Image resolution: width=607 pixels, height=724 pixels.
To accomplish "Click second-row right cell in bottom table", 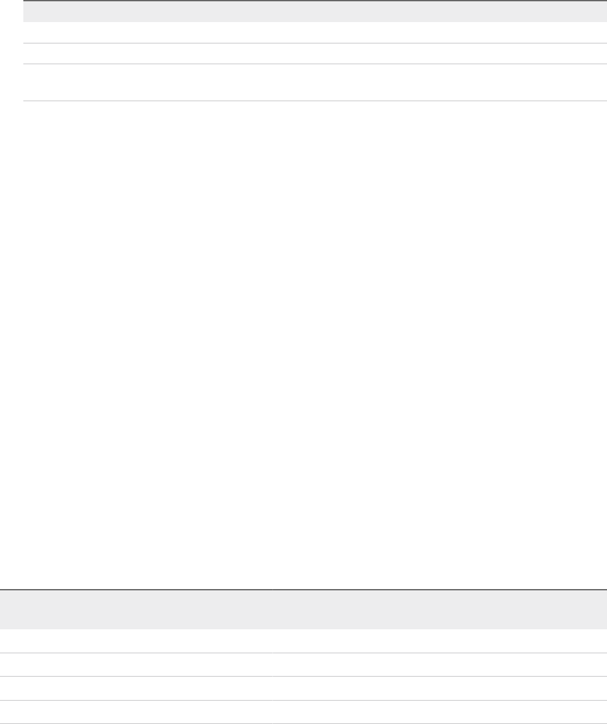I will point(440,664).
